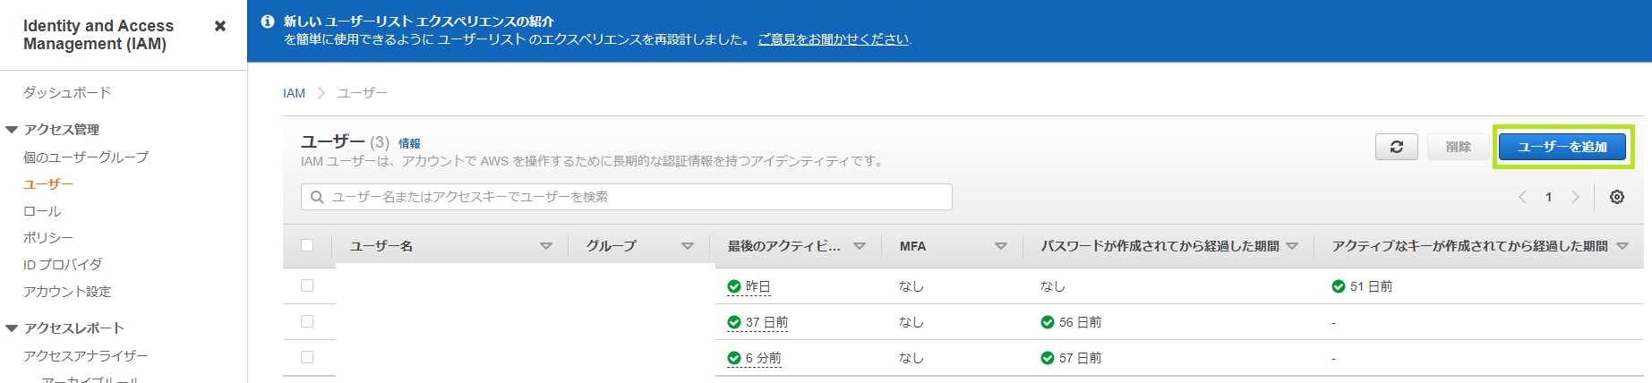Open ポリシー in sidebar
The image size is (1652, 383).
[48, 237]
